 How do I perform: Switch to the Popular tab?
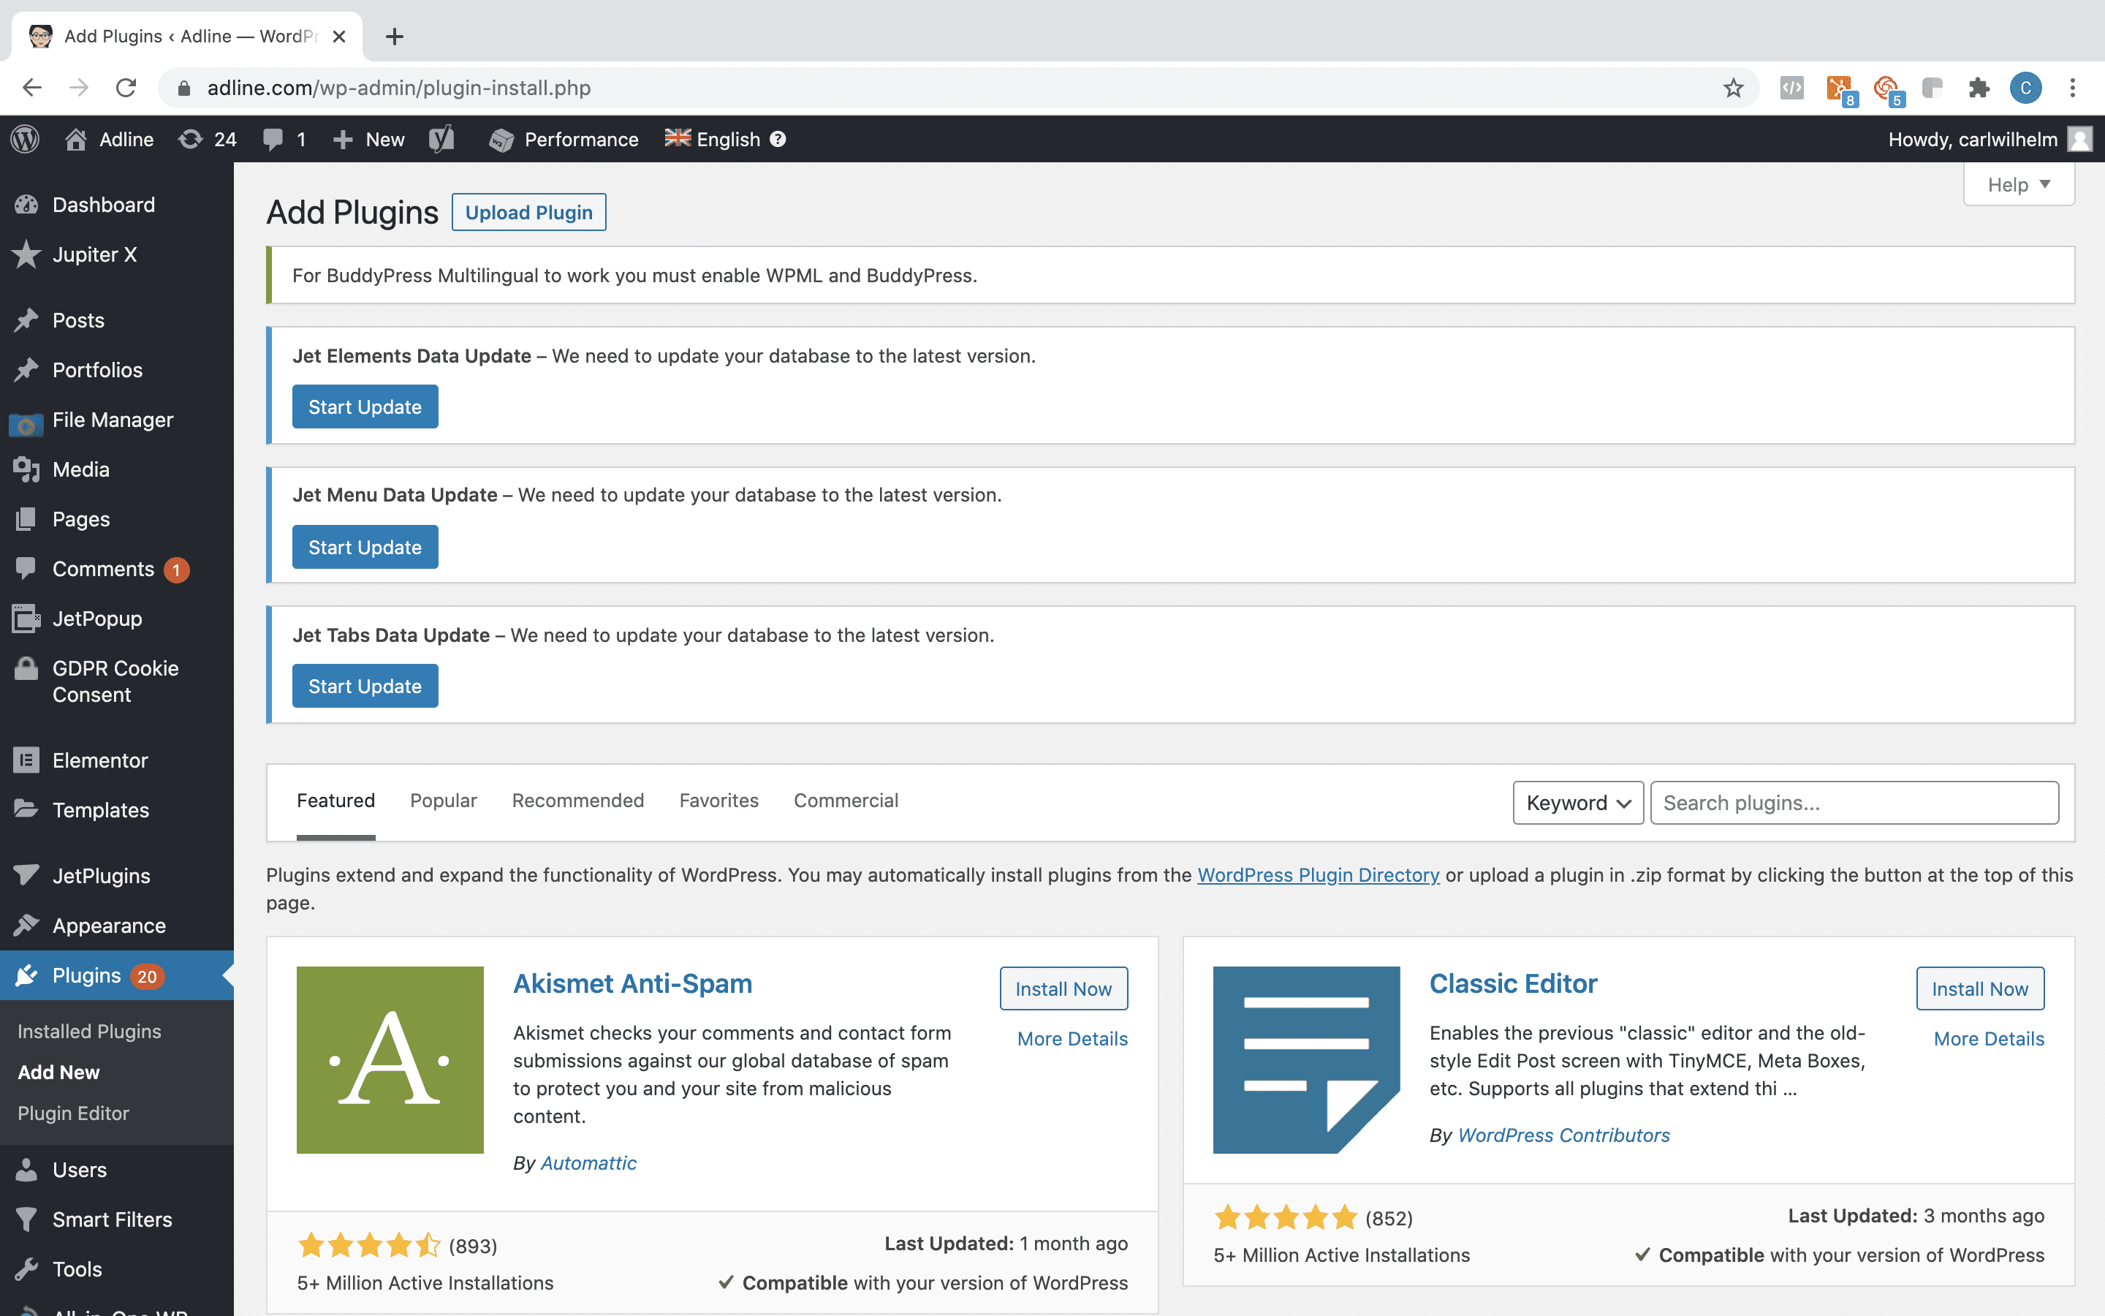(444, 801)
